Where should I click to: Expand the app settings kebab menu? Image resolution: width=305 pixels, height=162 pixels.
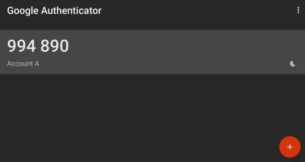pyautogui.click(x=298, y=10)
